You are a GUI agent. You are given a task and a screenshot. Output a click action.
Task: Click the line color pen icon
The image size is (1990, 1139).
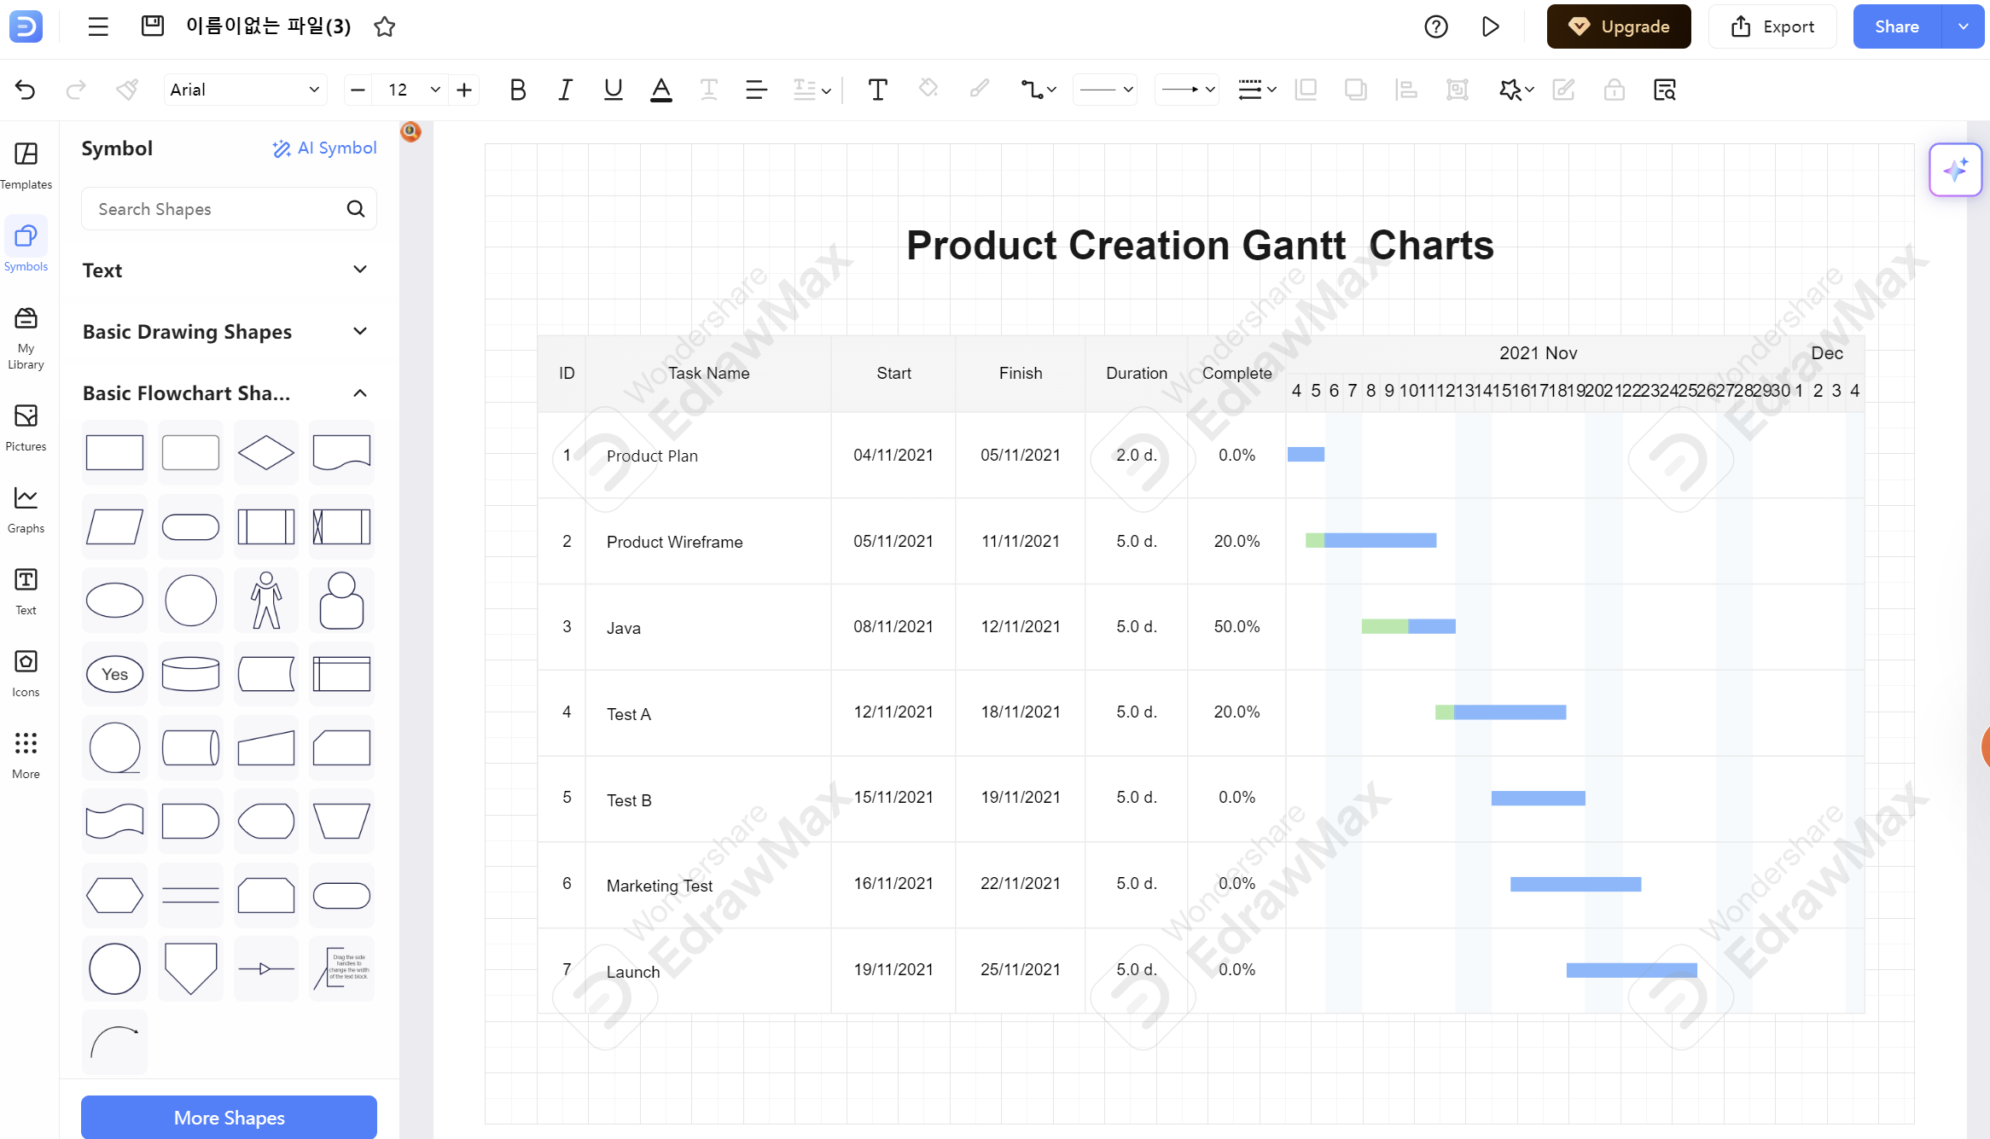click(x=980, y=88)
